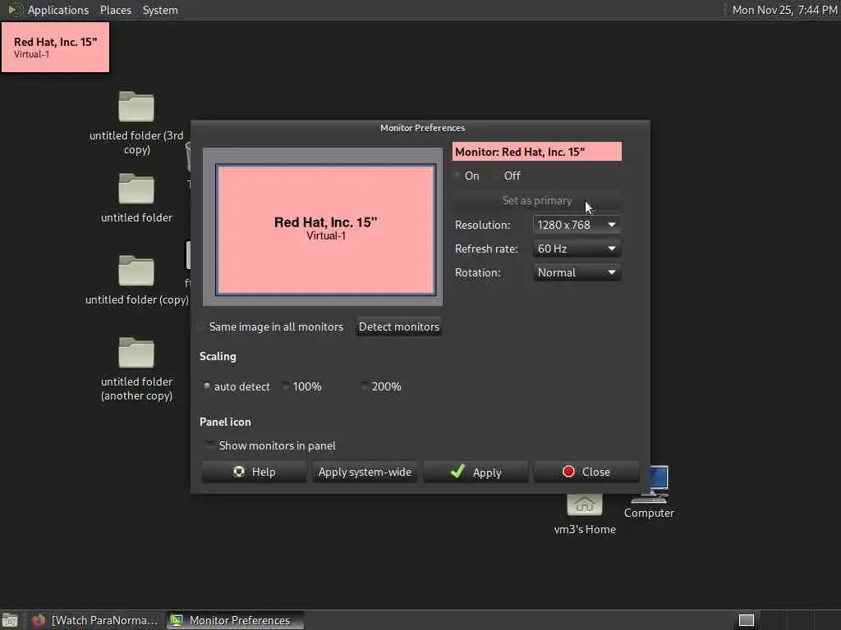Click the 'Panel icon' section heading
This screenshot has width=841, height=630.
click(x=225, y=422)
